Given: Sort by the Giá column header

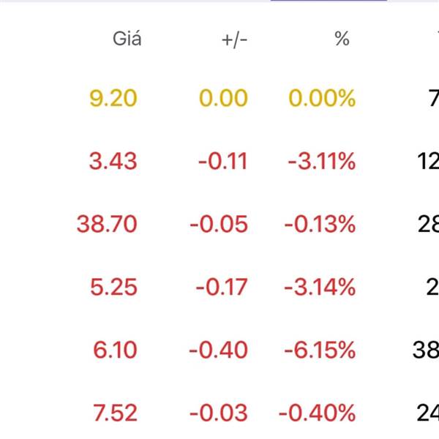Looking at the screenshot, I should [127, 38].
